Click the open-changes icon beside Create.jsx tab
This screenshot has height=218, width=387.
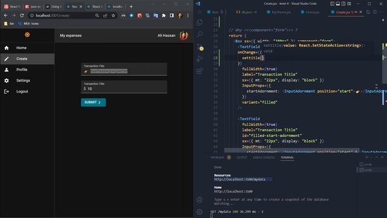tap(368, 12)
